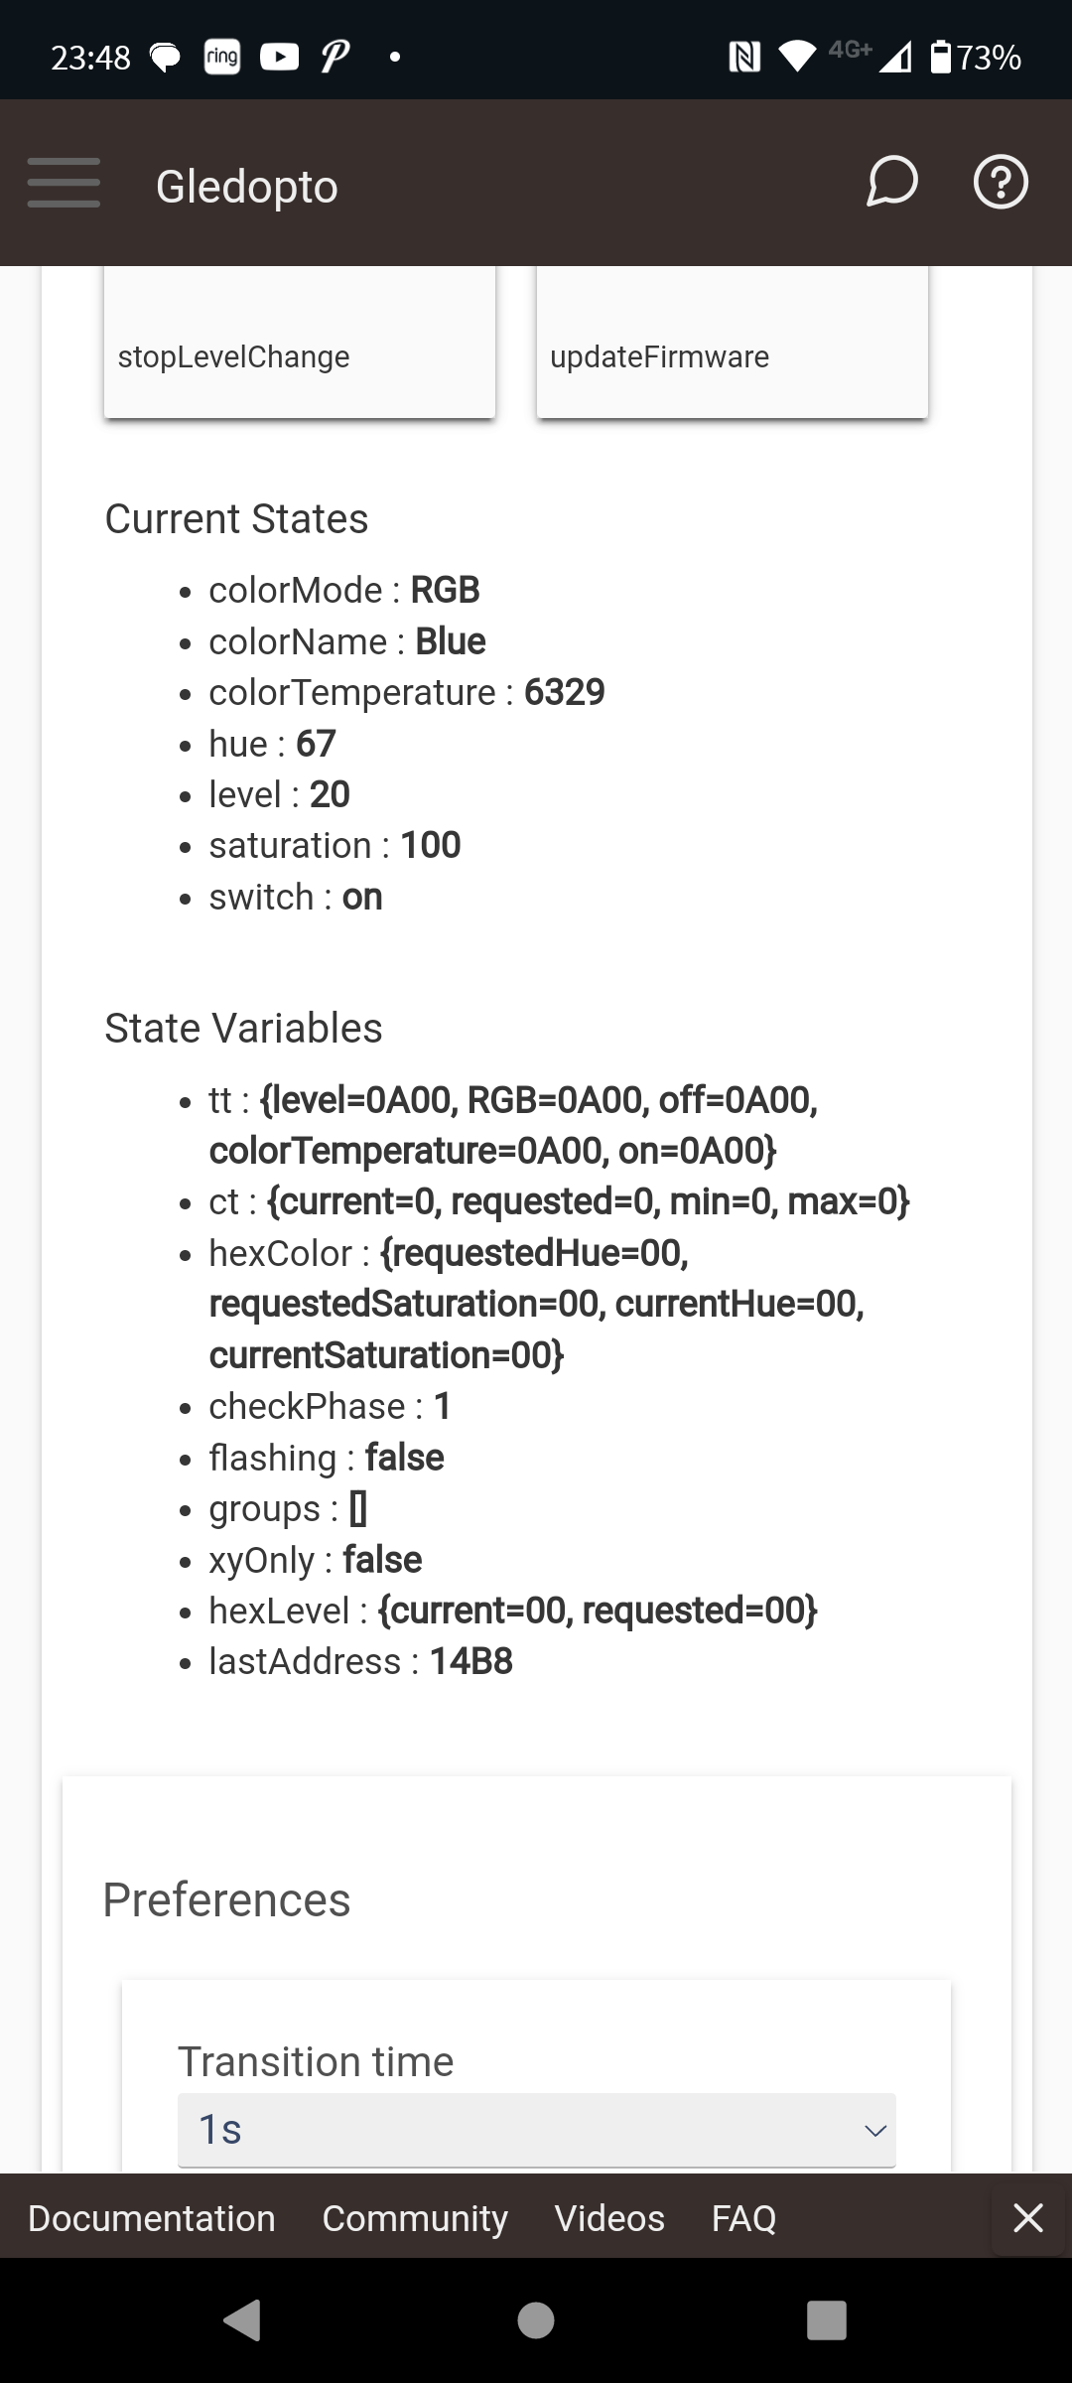Run the updateFirmware command
Image resolution: width=1072 pixels, height=2383 pixels.
pyautogui.click(x=733, y=343)
